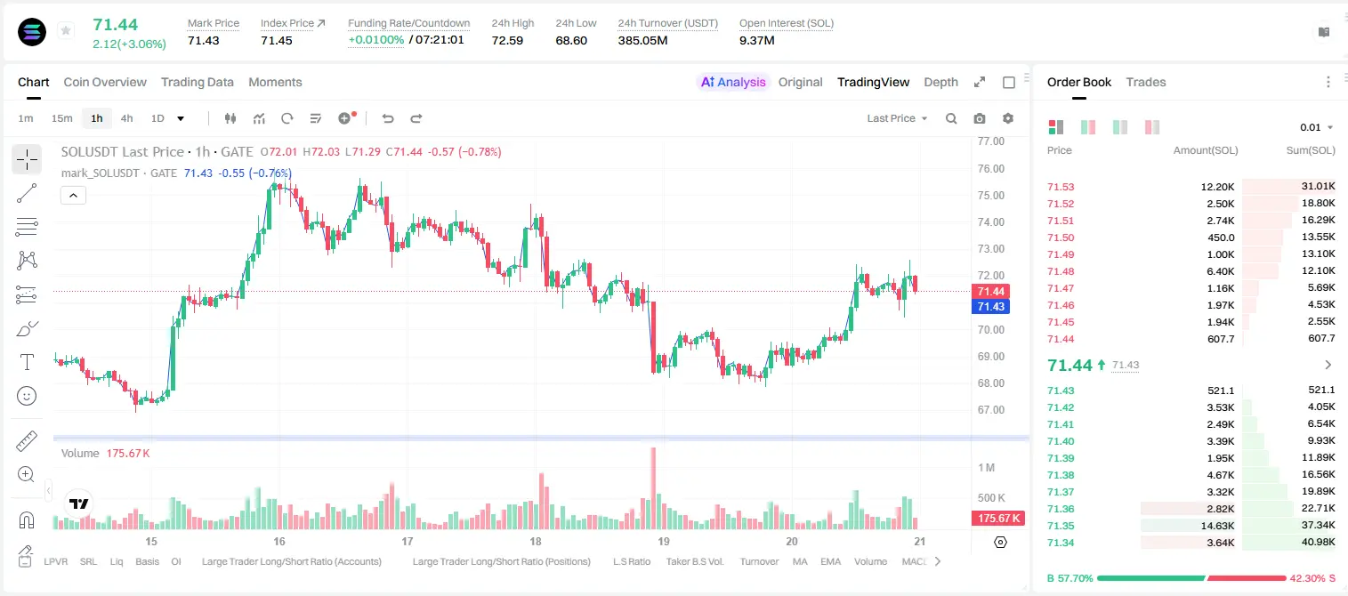Search symbols with magnifier icon

pos(951,118)
